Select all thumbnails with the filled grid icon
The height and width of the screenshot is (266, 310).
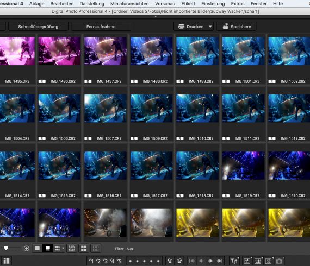click(84, 248)
